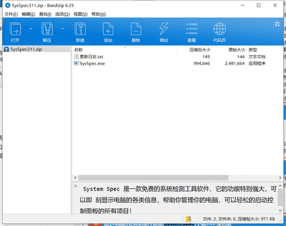The image size is (286, 226).
Task: Minimize the Bandizip window
Action: [x=243, y=6]
